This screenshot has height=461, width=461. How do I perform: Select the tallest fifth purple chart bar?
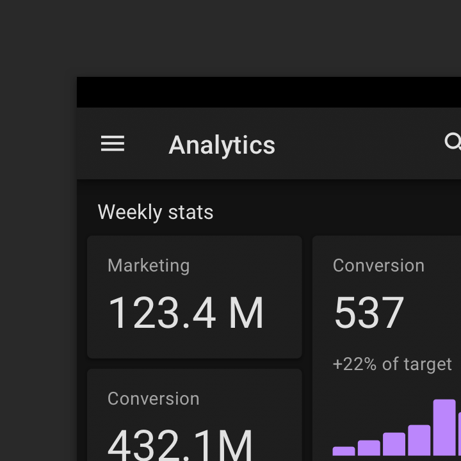[444, 427]
